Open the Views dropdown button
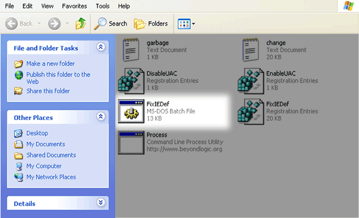 tap(186, 23)
